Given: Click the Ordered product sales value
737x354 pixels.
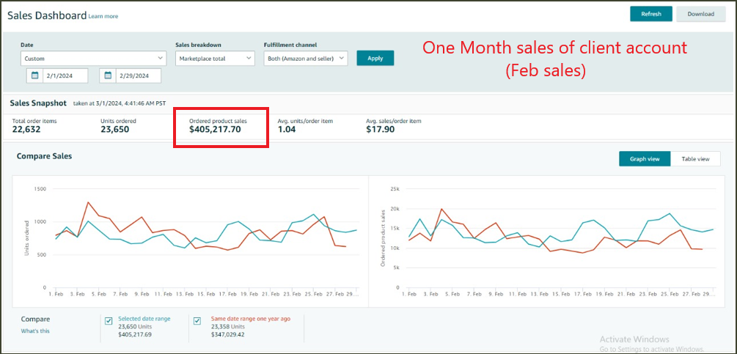Looking at the screenshot, I should 214,130.
